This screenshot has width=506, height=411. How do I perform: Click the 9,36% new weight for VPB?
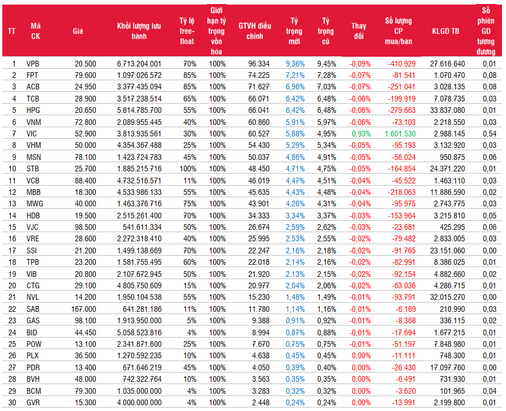click(x=295, y=64)
